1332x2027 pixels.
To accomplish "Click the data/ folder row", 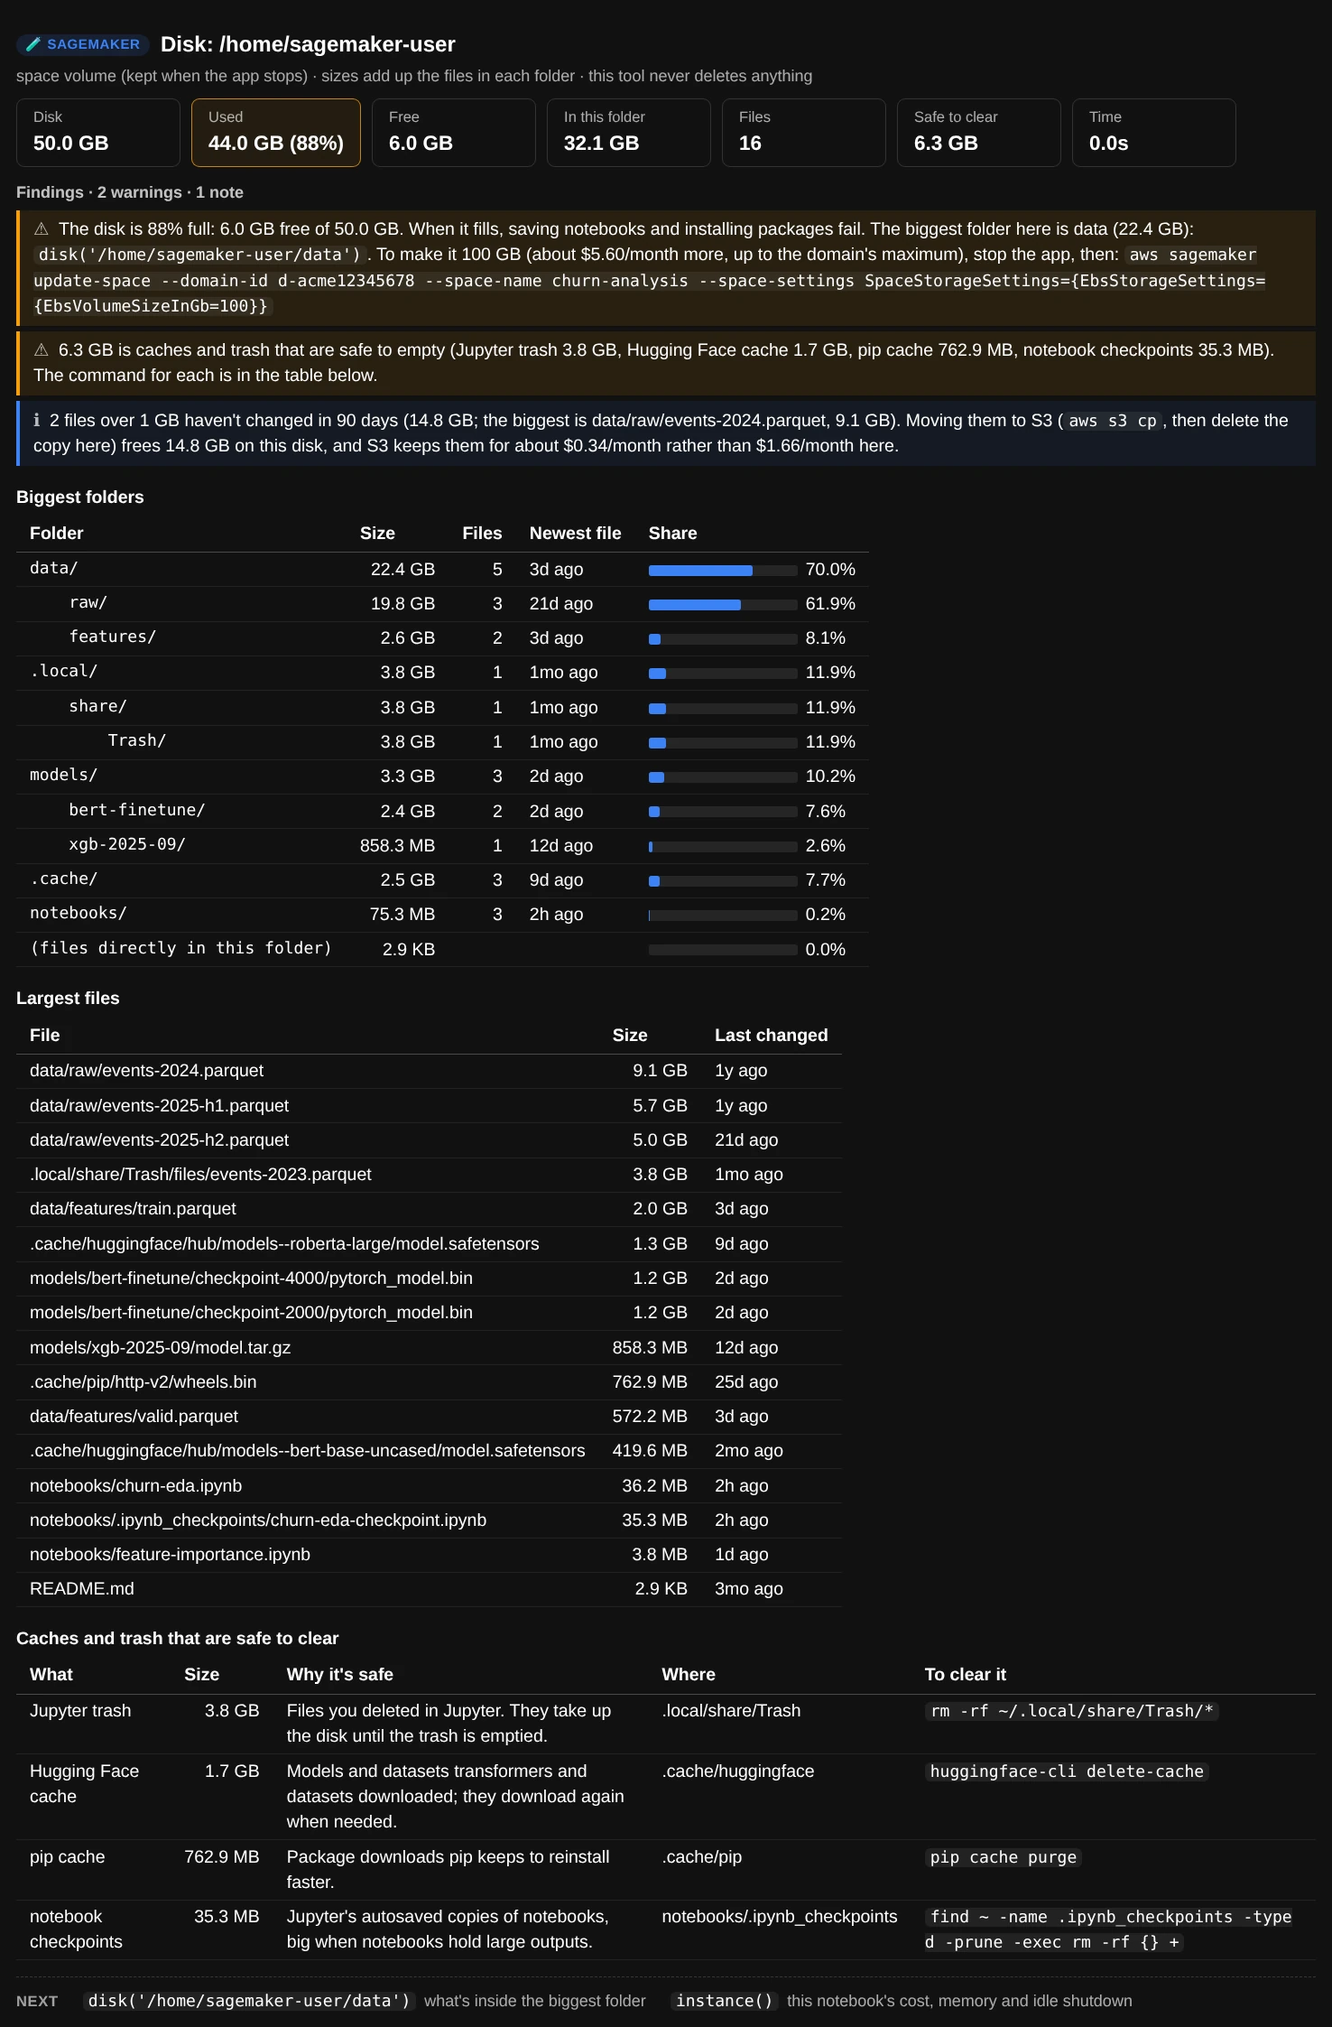I will [x=442, y=570].
